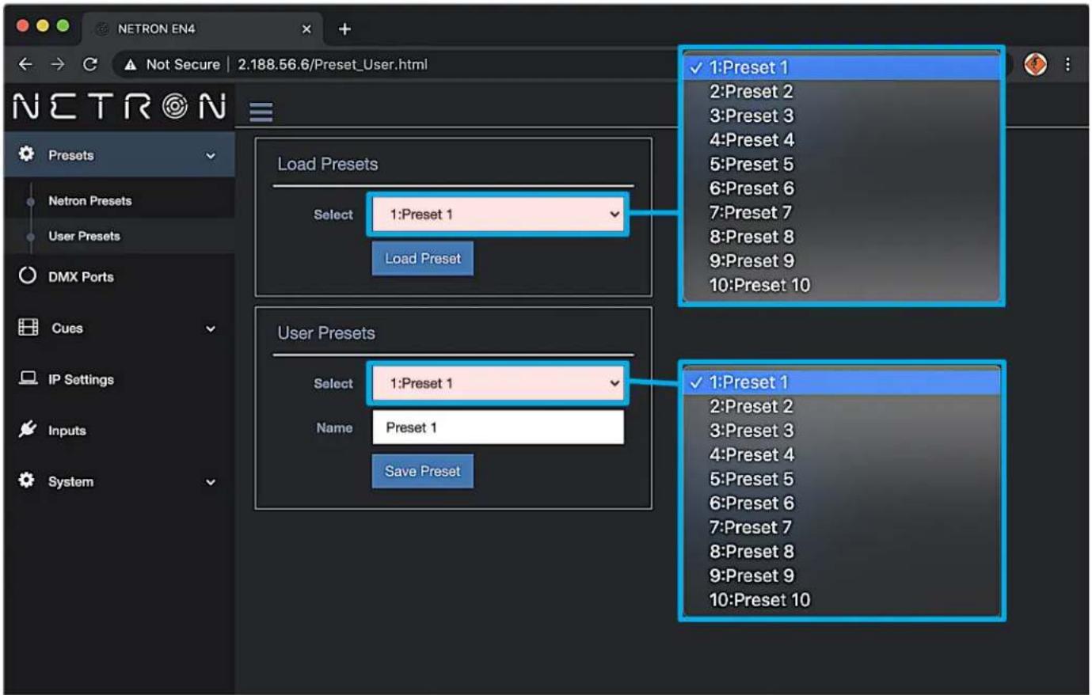Open a new browser tab with the plus icon

[344, 29]
